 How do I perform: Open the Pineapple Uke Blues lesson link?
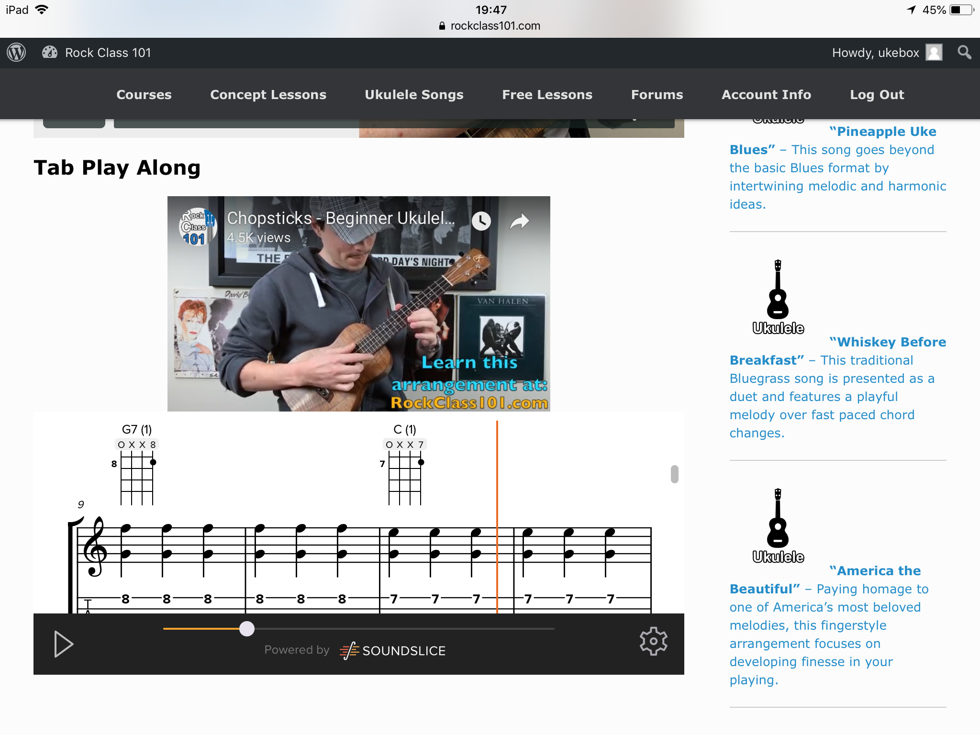(x=837, y=168)
